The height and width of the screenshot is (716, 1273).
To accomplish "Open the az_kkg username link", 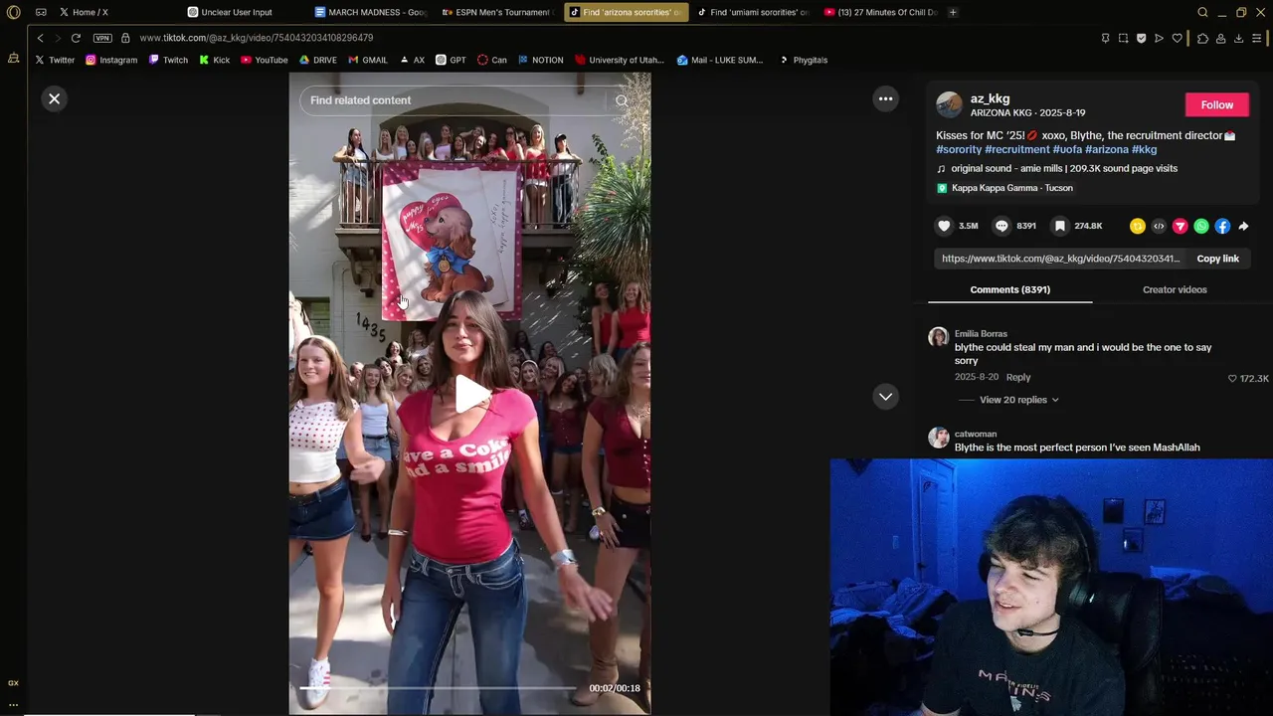I will [x=990, y=98].
